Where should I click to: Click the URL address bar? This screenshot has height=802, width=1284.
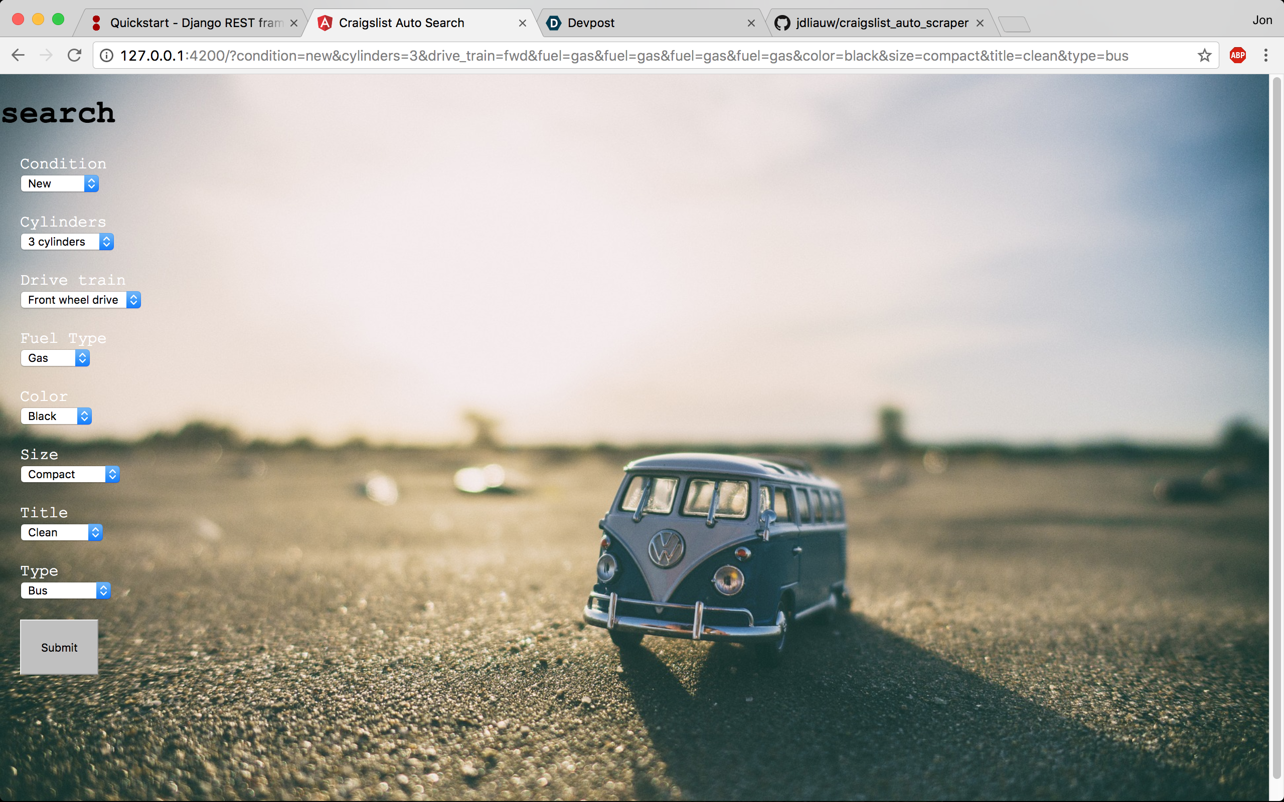(x=636, y=55)
